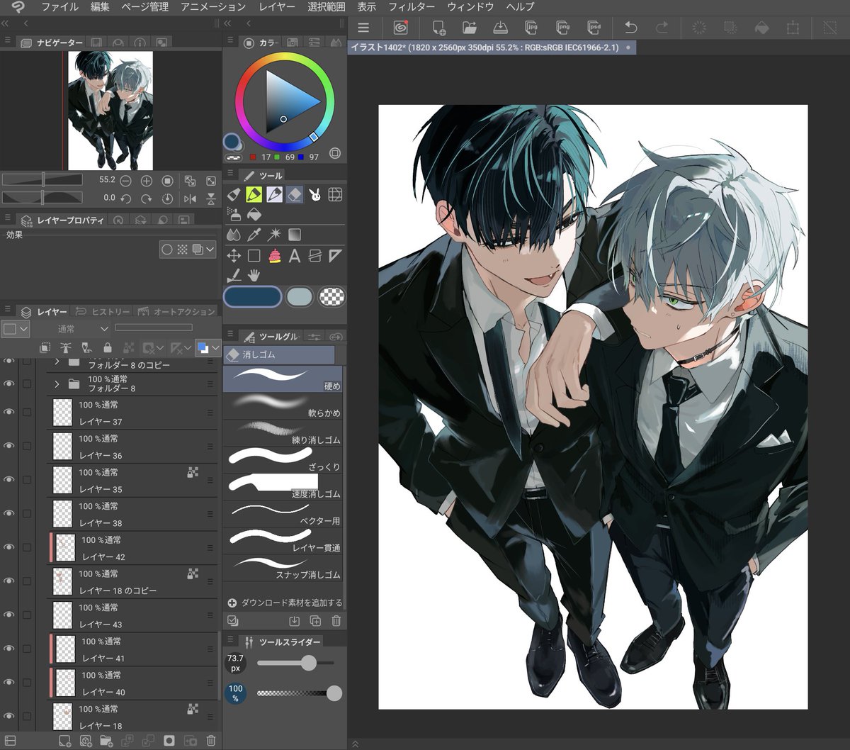The image size is (850, 750).
Task: Zoom in the navigator with the plus icon
Action: [x=147, y=181]
